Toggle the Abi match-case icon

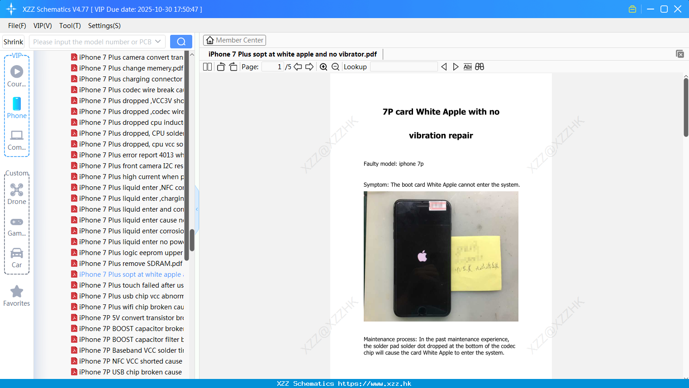(x=468, y=67)
